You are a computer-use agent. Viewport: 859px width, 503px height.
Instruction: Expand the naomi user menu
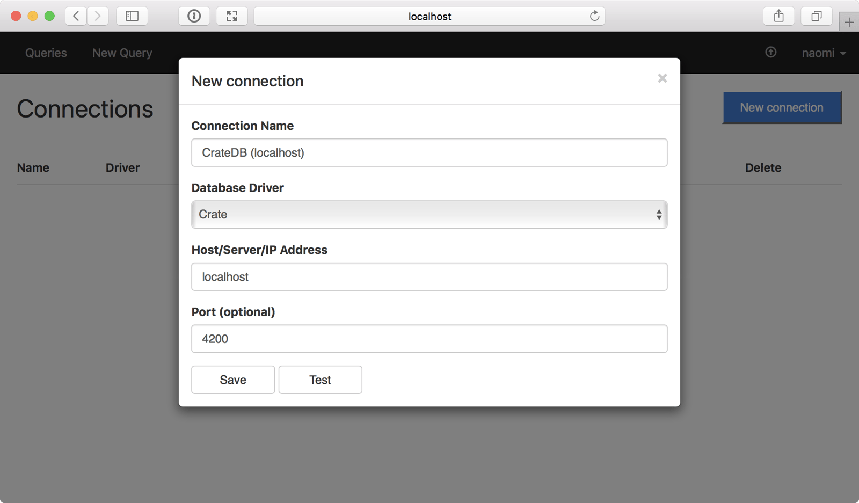pyautogui.click(x=823, y=53)
